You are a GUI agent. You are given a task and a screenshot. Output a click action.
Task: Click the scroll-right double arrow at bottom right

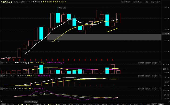pos(169,102)
